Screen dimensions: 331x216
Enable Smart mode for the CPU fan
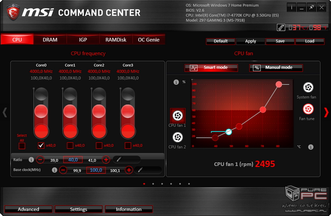click(x=211, y=68)
